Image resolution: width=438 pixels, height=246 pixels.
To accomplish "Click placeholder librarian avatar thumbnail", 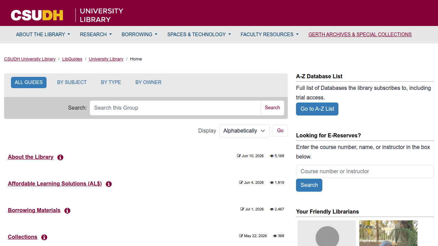I will (327, 233).
